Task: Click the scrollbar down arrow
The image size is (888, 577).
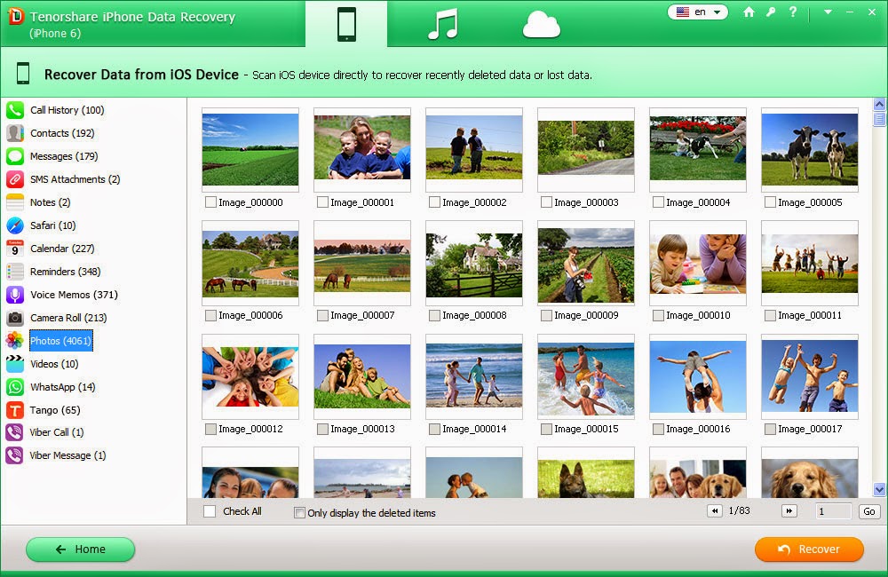Action: pos(879,490)
